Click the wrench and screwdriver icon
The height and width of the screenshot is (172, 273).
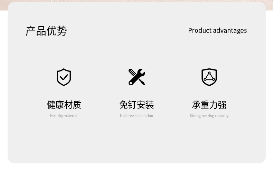pos(137,77)
